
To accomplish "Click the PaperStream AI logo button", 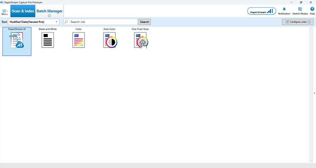I will click(261, 11).
